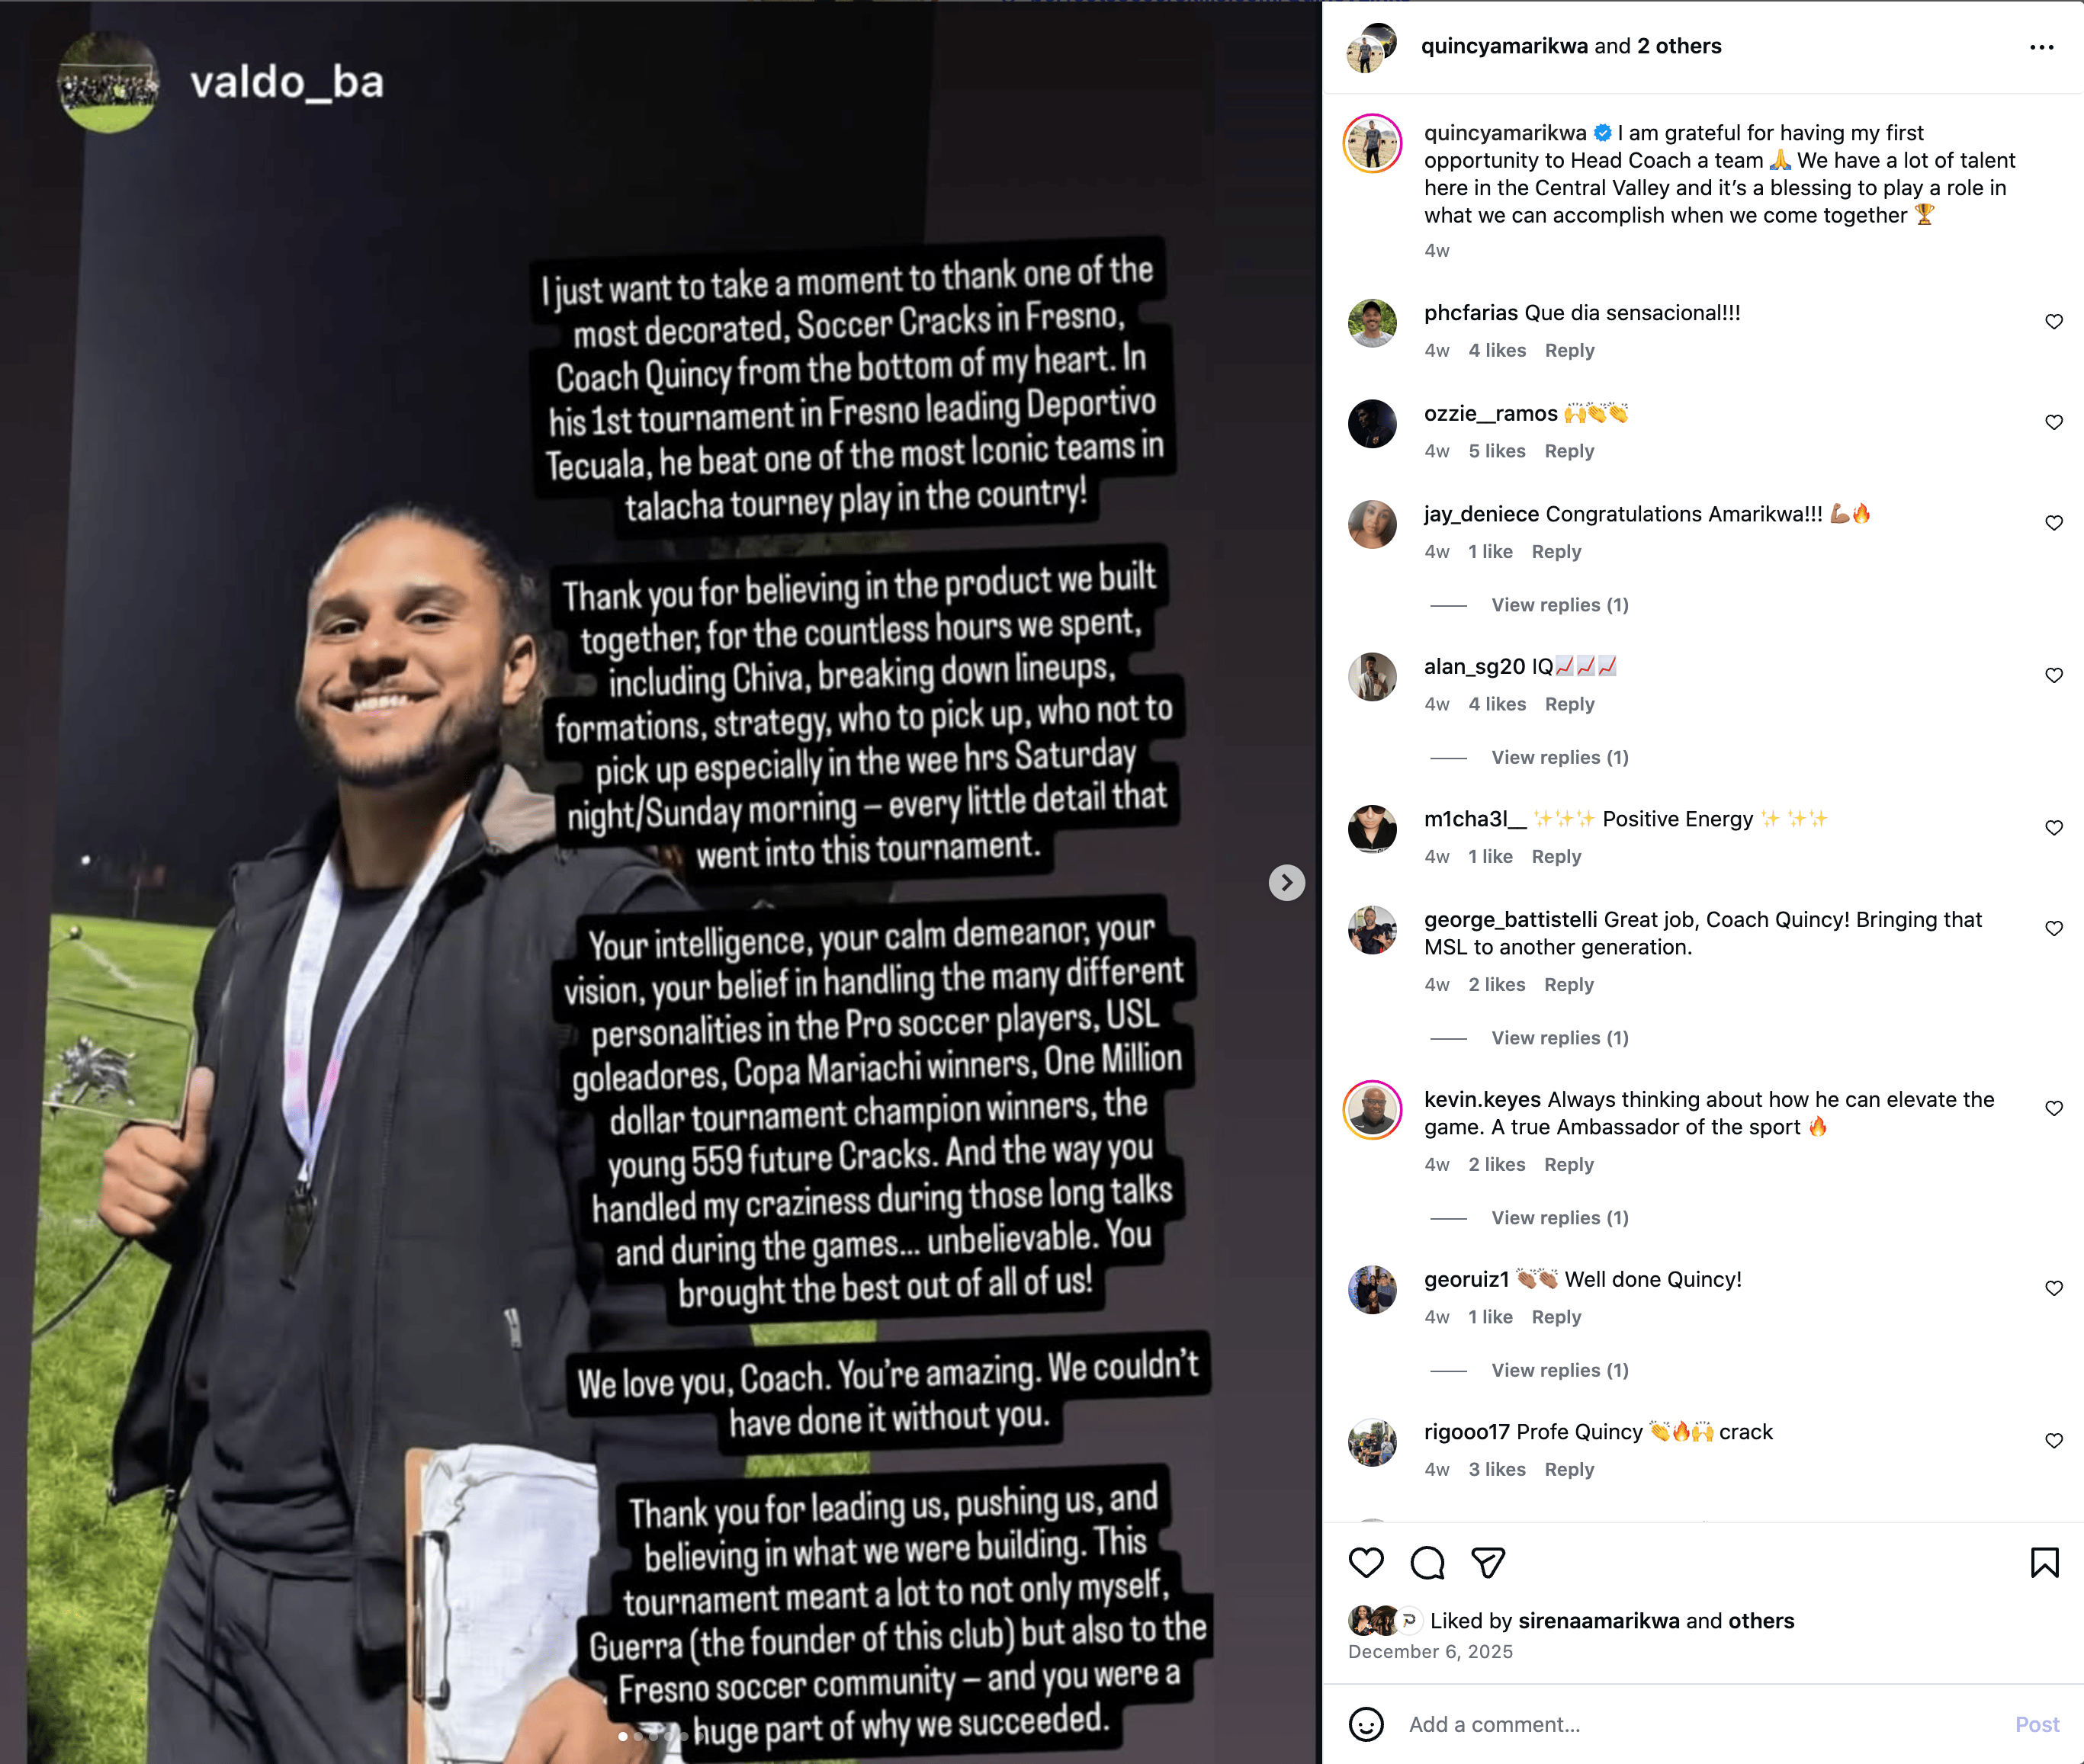Go to next carousel image arrow

click(1286, 882)
